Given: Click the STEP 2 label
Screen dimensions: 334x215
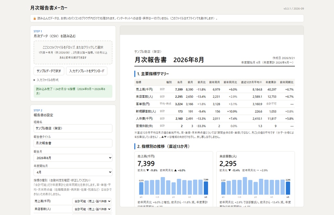Looking at the screenshot, I should [x=38, y=110].
